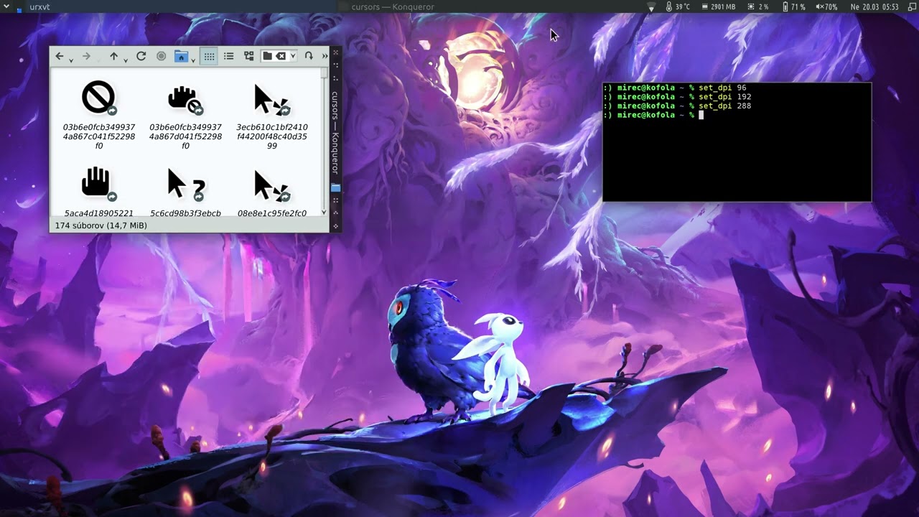The image size is (919, 517).
Task: Open the up-arrow history dropdown
Action: tap(125, 60)
